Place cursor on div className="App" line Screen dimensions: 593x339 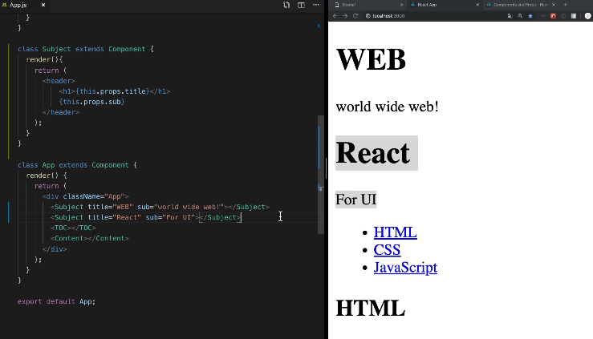point(86,196)
